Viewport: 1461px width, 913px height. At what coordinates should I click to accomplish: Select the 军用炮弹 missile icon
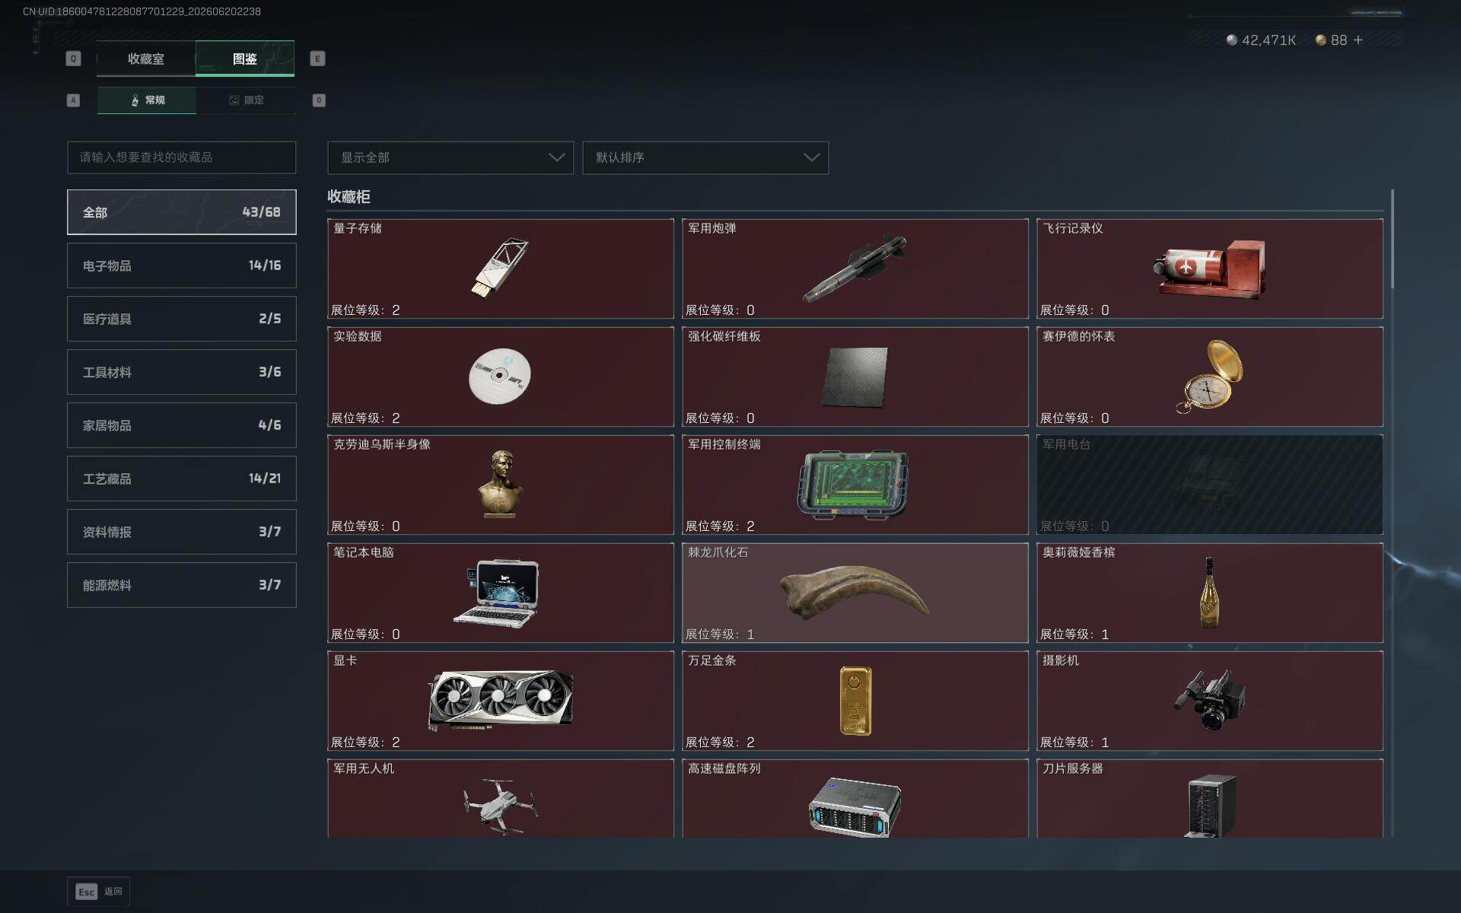point(855,269)
